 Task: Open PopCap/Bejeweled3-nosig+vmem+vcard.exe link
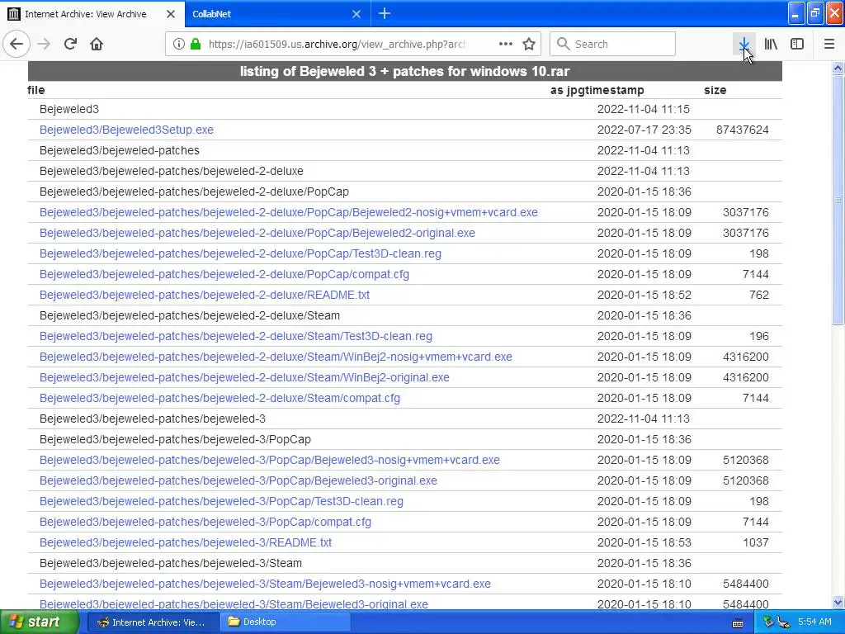click(270, 460)
